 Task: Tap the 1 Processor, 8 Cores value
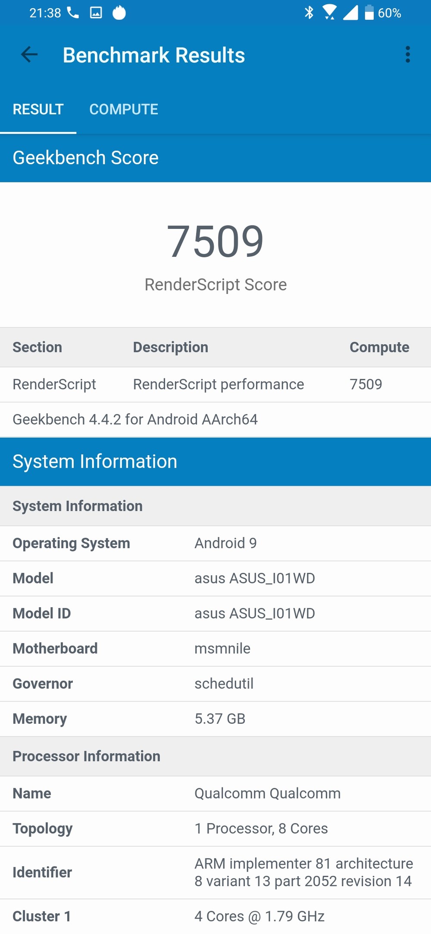coord(261,829)
